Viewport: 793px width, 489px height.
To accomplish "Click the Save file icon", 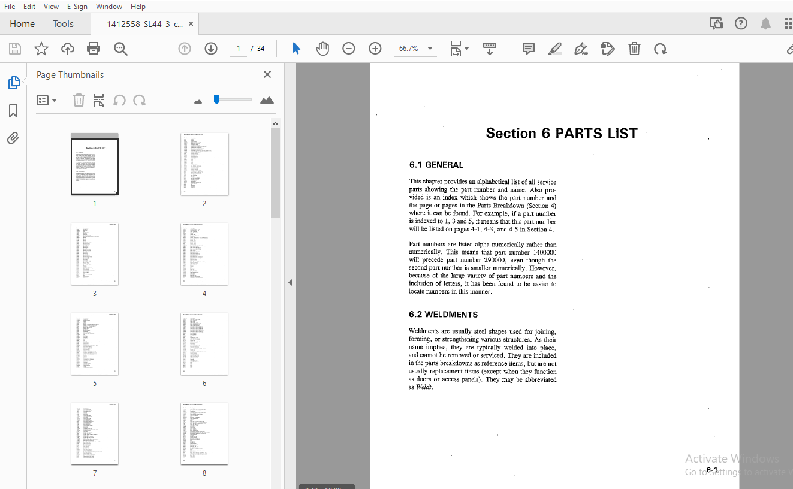I will (14, 49).
